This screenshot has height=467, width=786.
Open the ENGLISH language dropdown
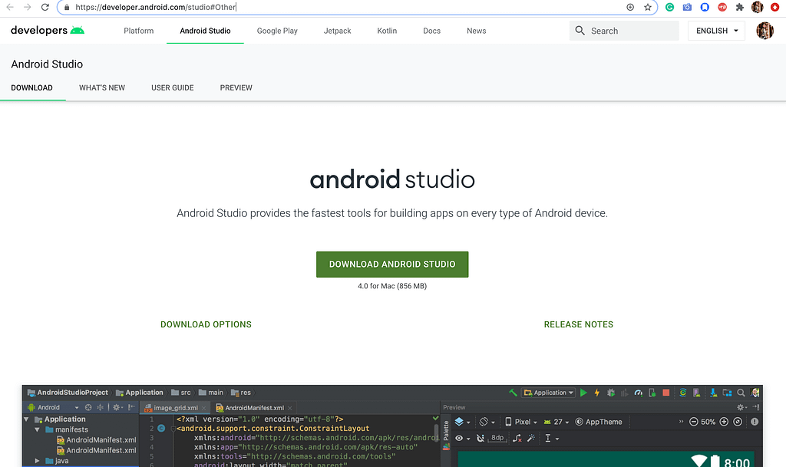716,31
